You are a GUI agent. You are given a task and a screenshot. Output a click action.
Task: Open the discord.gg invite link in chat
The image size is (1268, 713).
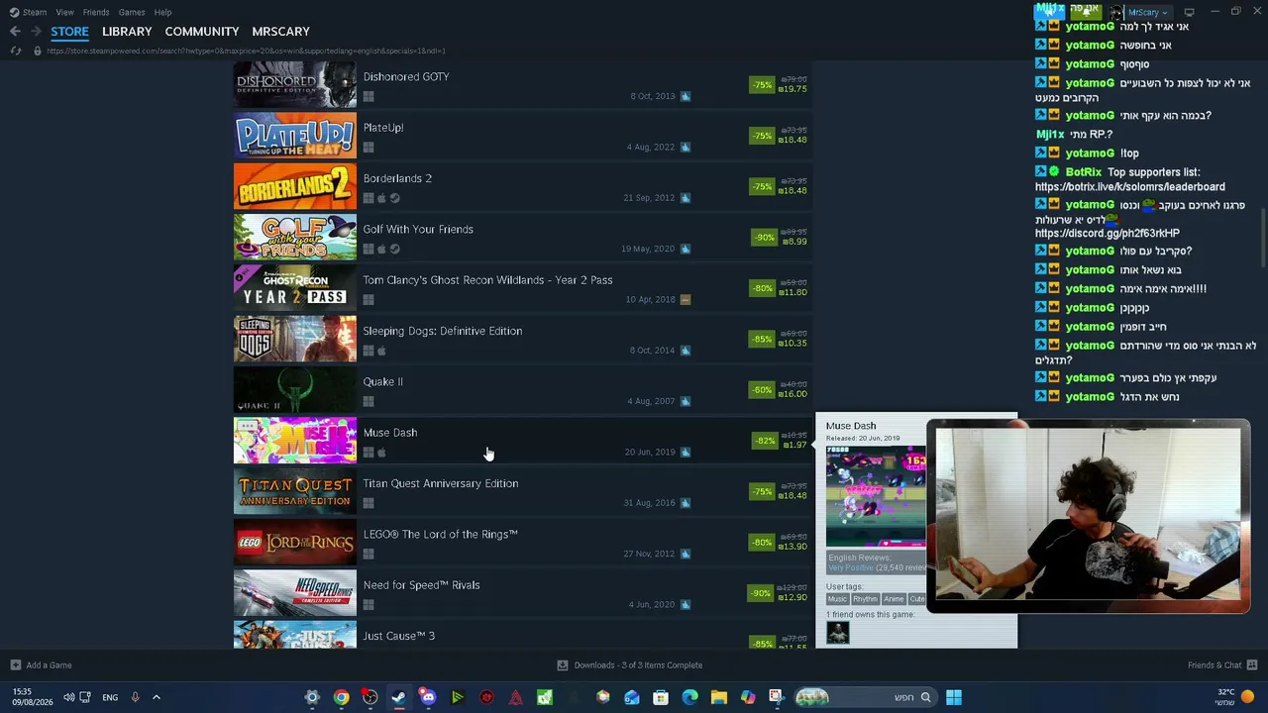(1108, 233)
